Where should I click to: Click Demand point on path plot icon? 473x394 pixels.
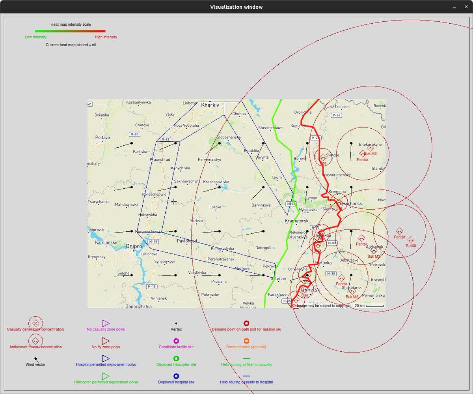click(x=246, y=323)
